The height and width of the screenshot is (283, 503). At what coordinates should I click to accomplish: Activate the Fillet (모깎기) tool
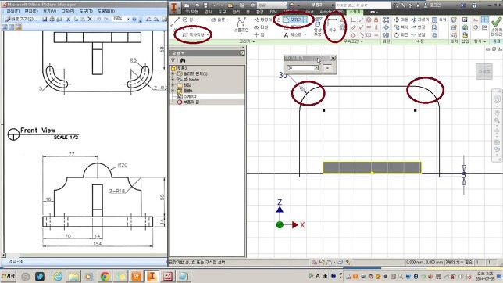point(293,20)
